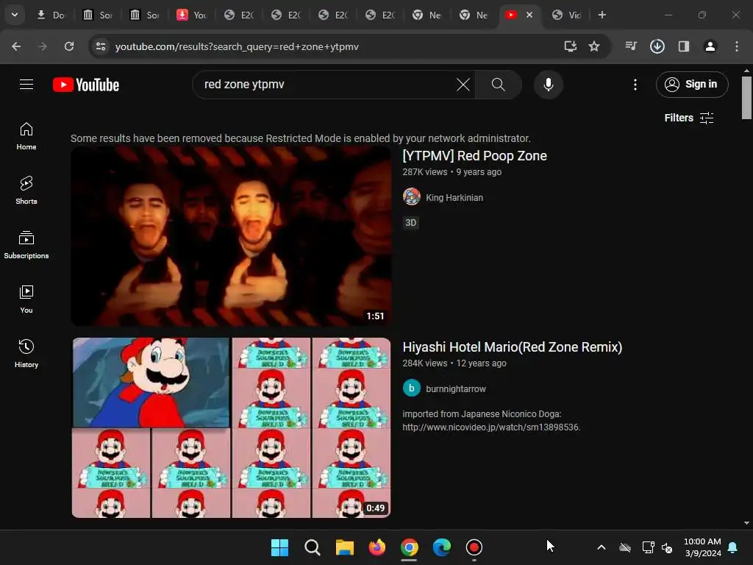Open the Windows Start menu
This screenshot has width=753, height=565.
[279, 547]
